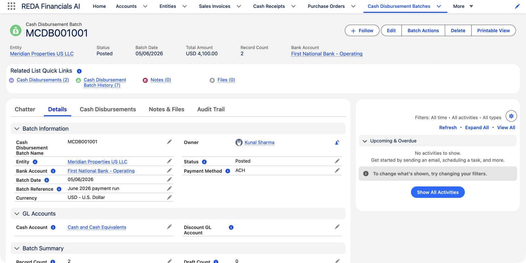Open the First National Bank - Operating link in header
The width and height of the screenshot is (526, 263).
pyautogui.click(x=327, y=54)
